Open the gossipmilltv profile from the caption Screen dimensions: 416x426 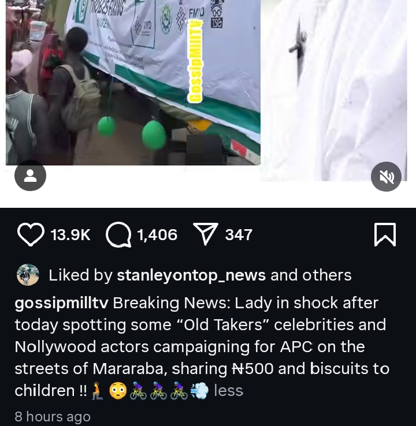pyautogui.click(x=62, y=302)
